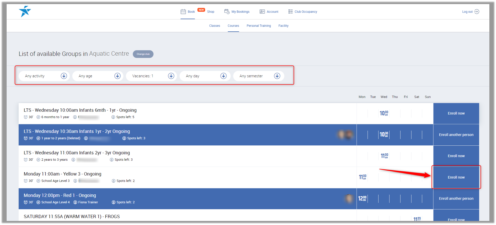Enroll now in Monday 11:00am Yellow 3
The image size is (496, 225).
click(456, 177)
